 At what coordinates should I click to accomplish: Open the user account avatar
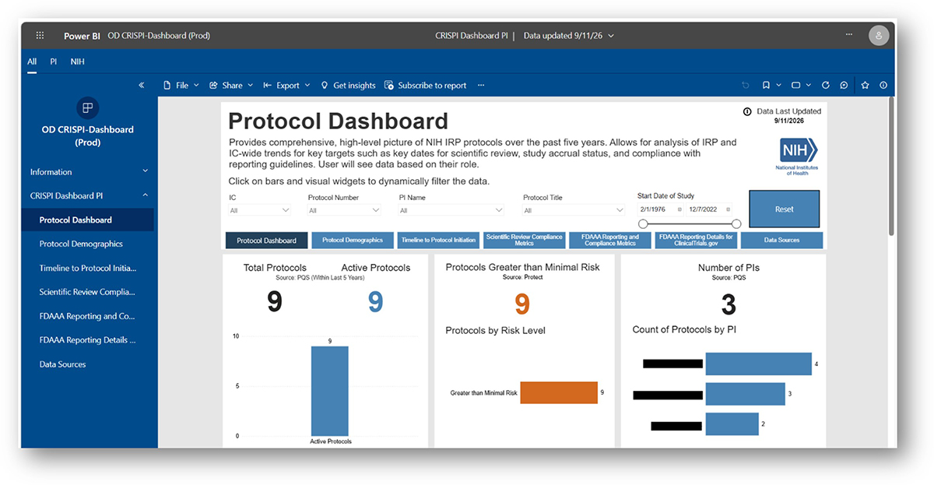tap(879, 36)
